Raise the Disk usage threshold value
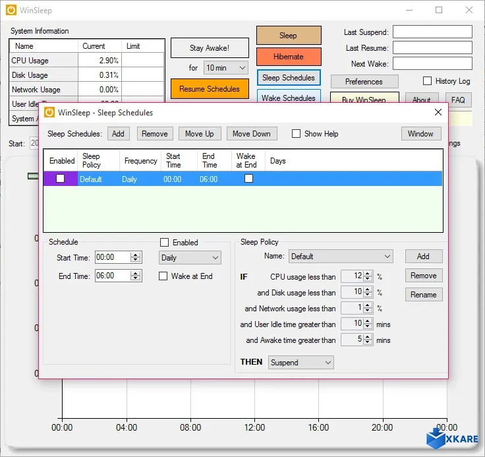 (x=368, y=289)
